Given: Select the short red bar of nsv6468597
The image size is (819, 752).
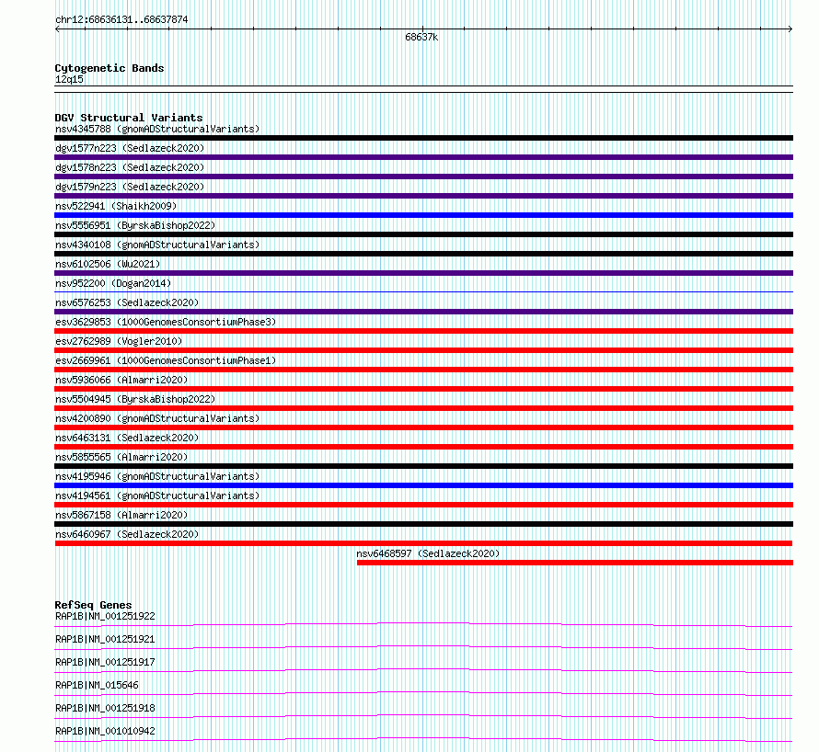Looking at the screenshot, I should [575, 563].
